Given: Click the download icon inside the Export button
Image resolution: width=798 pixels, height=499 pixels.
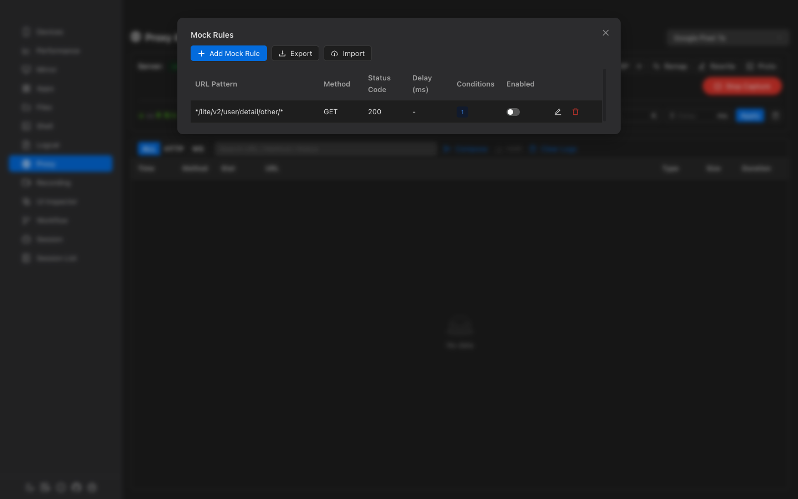Looking at the screenshot, I should click(282, 53).
